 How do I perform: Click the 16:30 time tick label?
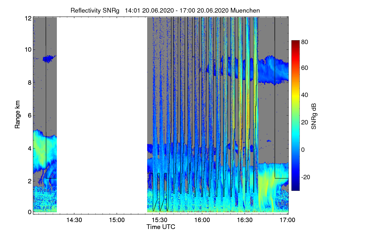click(245, 220)
